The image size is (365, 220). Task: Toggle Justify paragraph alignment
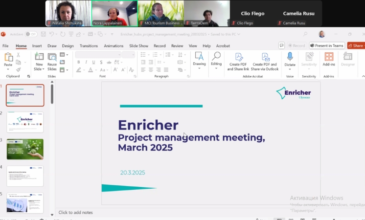[x=166, y=69]
